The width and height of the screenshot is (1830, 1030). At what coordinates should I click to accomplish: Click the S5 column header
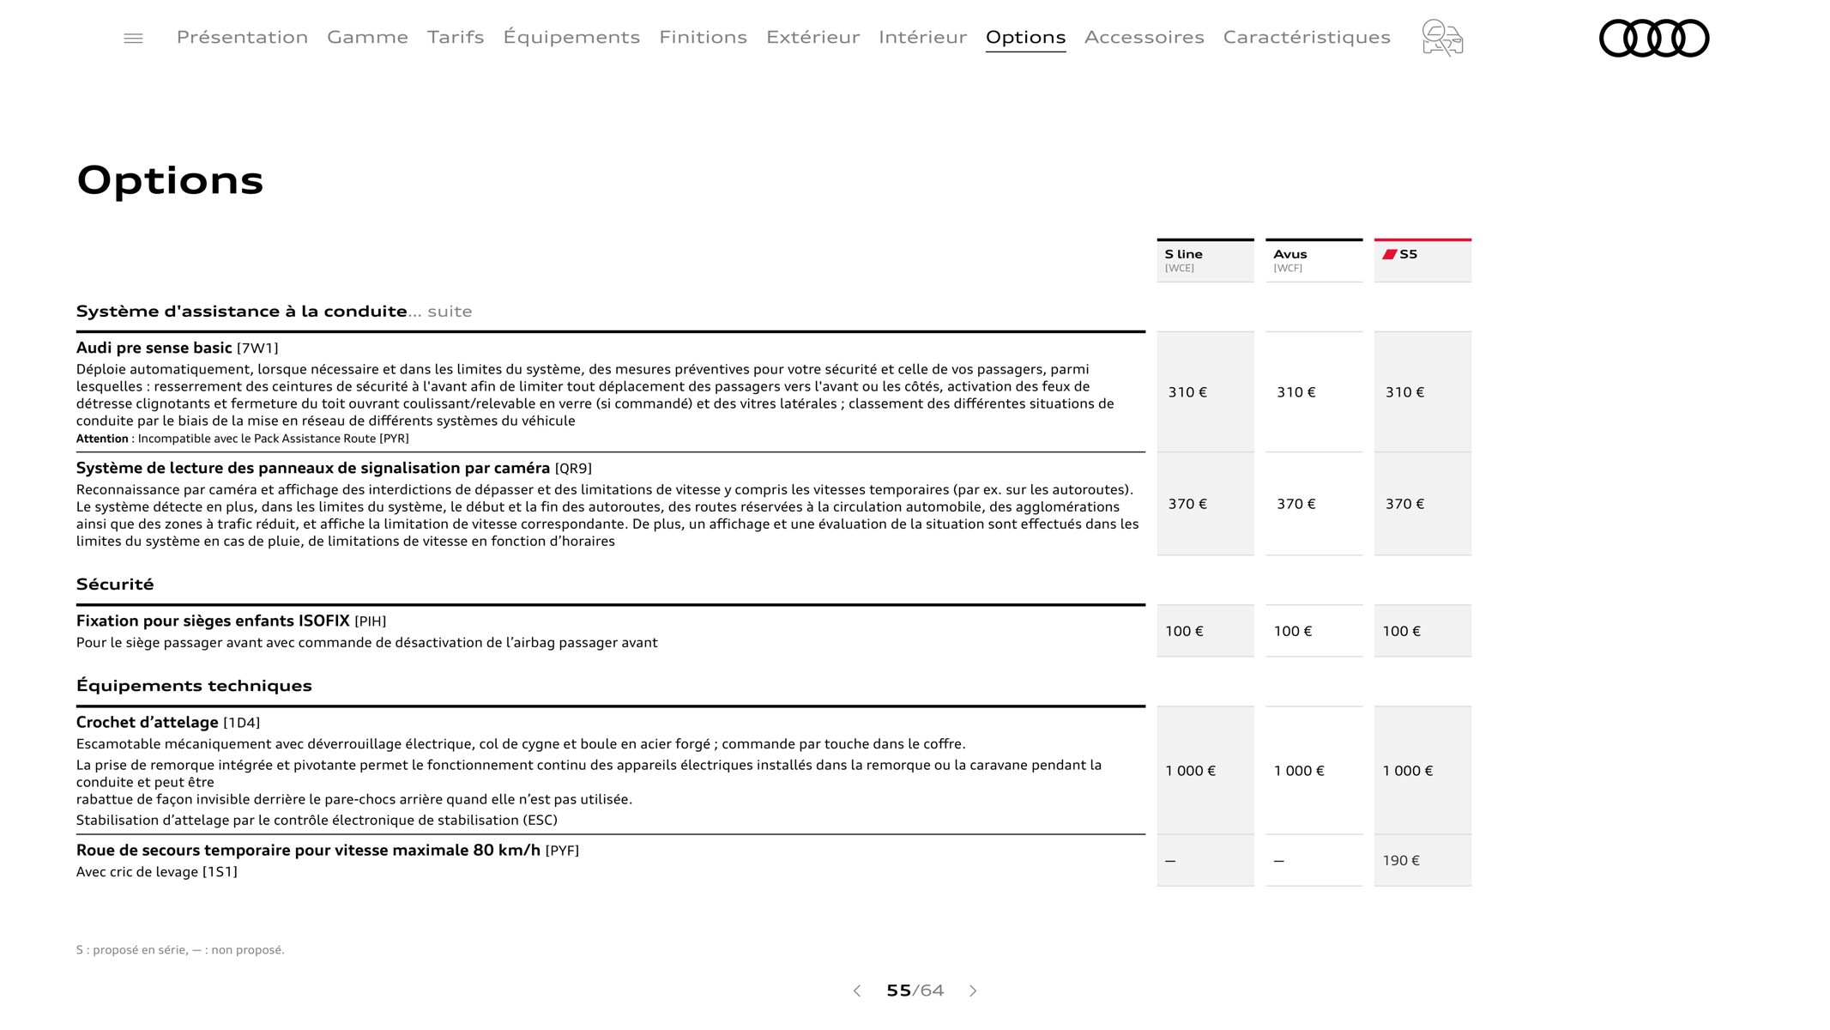tap(1422, 260)
